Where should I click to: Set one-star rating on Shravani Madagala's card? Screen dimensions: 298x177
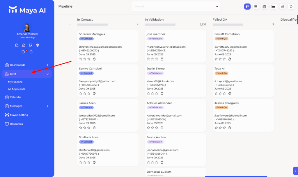[x=81, y=59]
